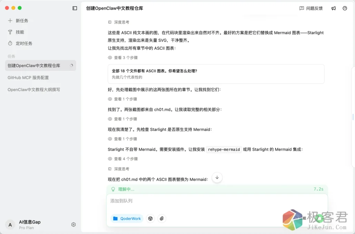Collapse the left sidebar panel

(x=75, y=8)
